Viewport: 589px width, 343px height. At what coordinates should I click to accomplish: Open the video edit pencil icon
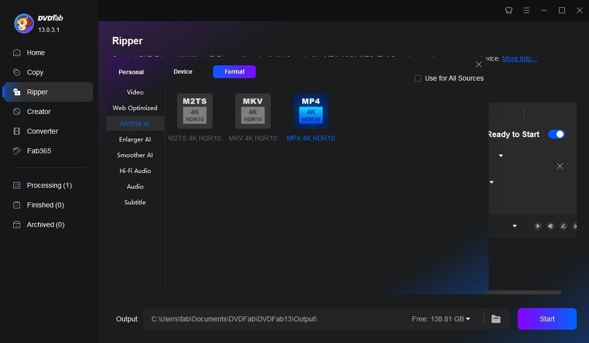coord(563,226)
